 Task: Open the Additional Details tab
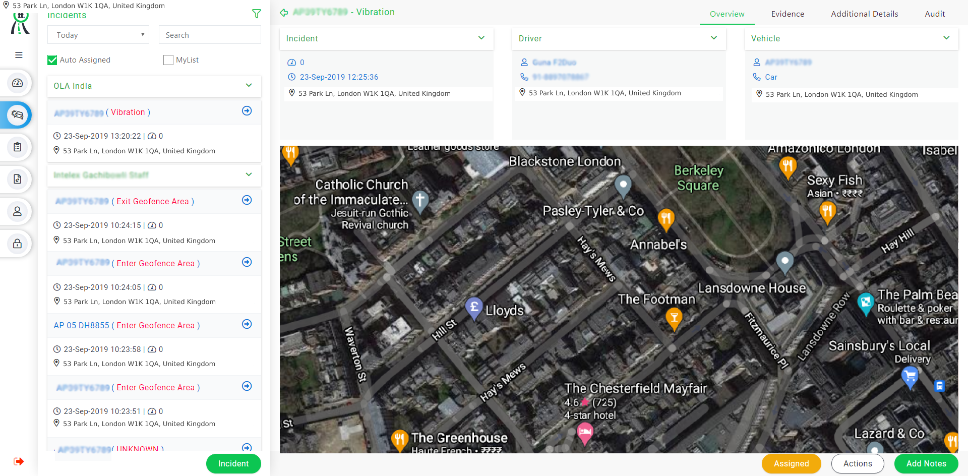pyautogui.click(x=864, y=14)
